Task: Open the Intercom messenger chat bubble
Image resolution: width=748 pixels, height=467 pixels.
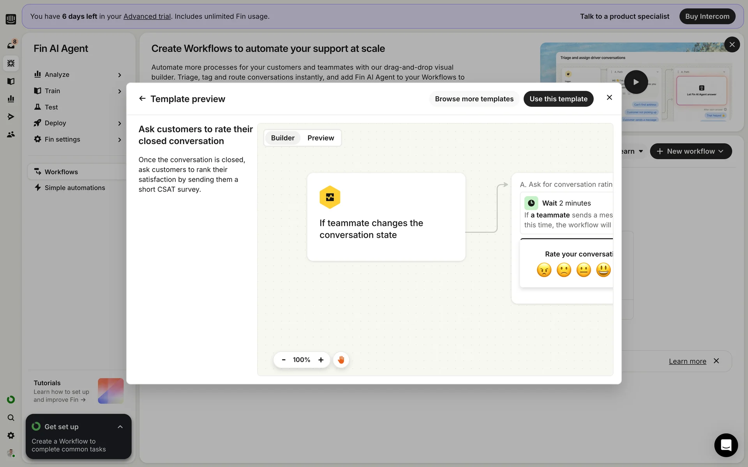Action: pos(726,445)
